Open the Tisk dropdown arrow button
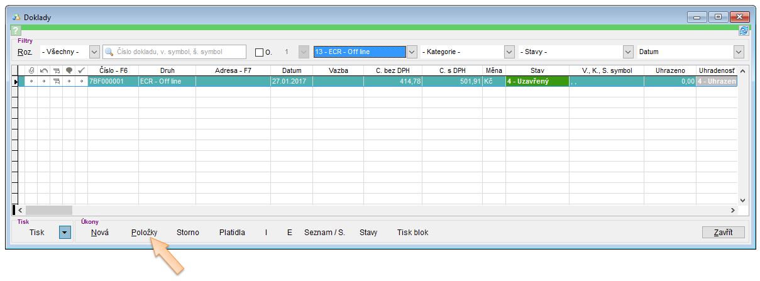Image resolution: width=760 pixels, height=281 pixels. coord(64,233)
